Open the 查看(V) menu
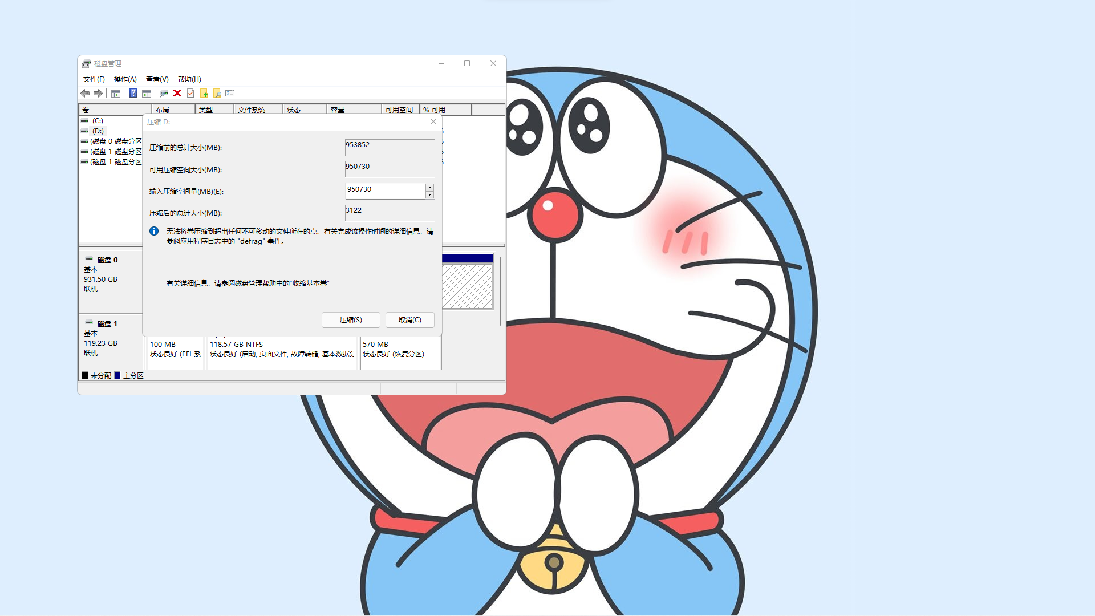The image size is (1095, 616). (157, 79)
